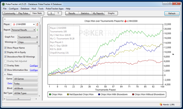Open the Game filter dropdown All Games

[x=26, y=79]
